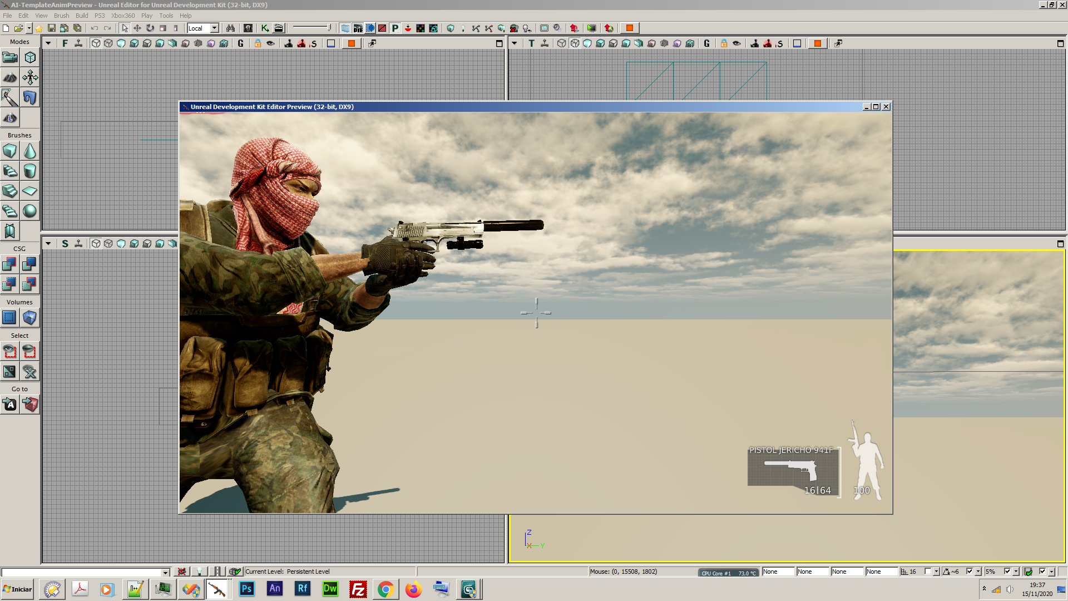Open the Tools menu
Screen dimensions: 1068x601
166,16
